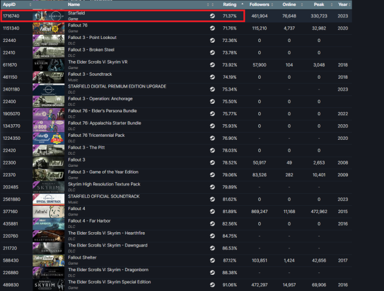
Task: Select followers value 461,904
Action: pyautogui.click(x=260, y=16)
